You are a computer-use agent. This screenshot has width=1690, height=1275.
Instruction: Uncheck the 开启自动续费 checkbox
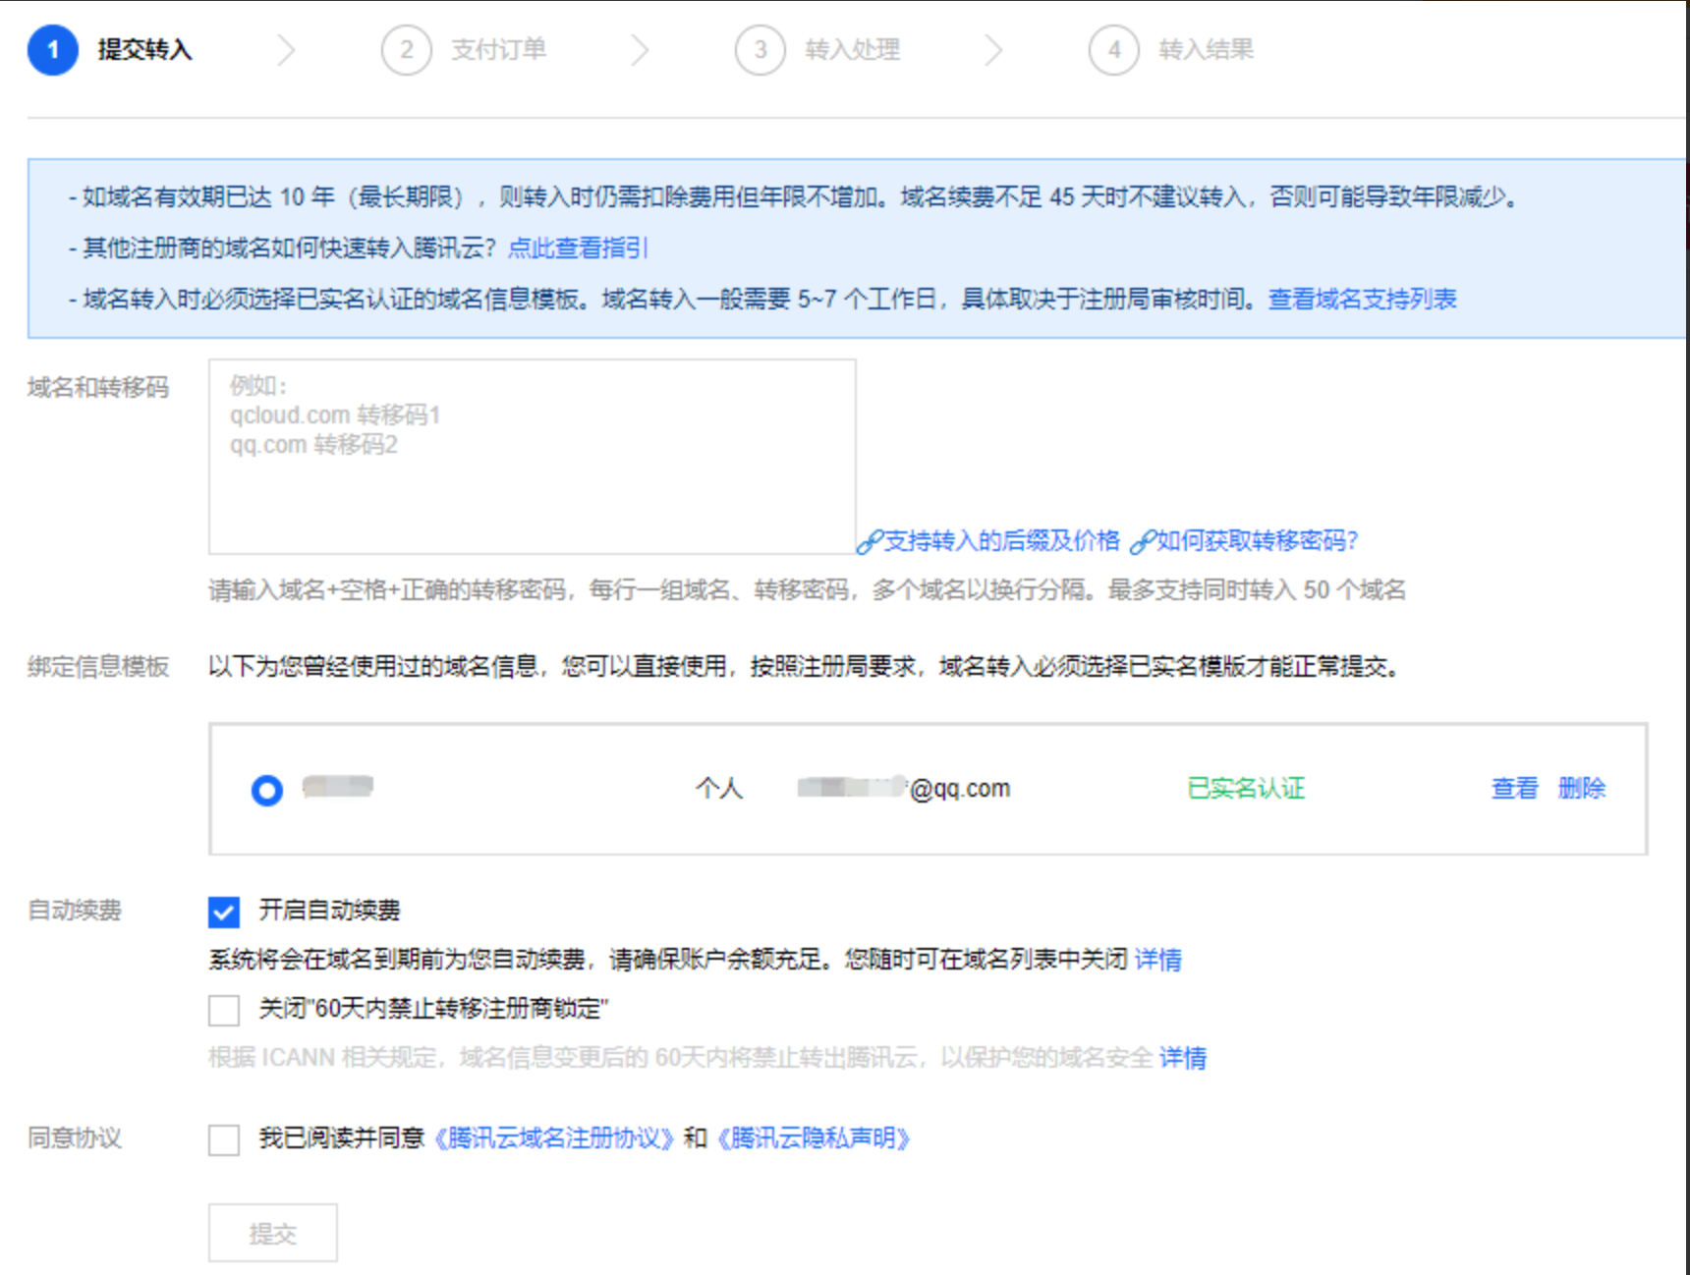224,912
